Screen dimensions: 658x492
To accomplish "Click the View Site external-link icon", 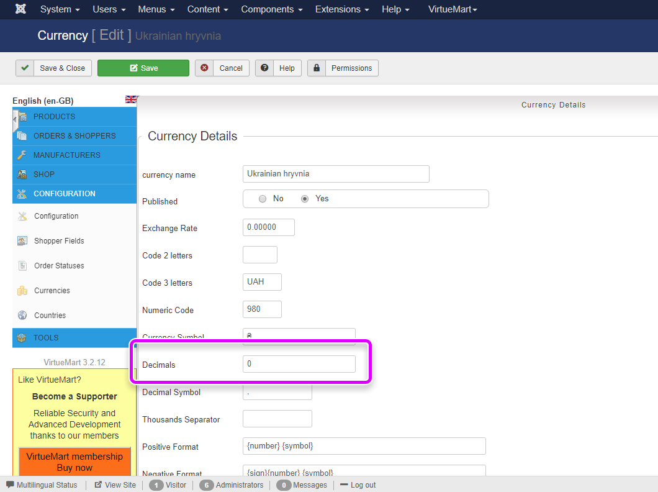I will tap(98, 485).
